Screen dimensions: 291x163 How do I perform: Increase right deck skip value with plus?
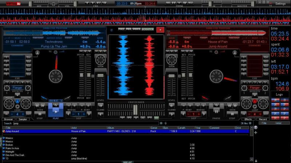tap(199, 114)
